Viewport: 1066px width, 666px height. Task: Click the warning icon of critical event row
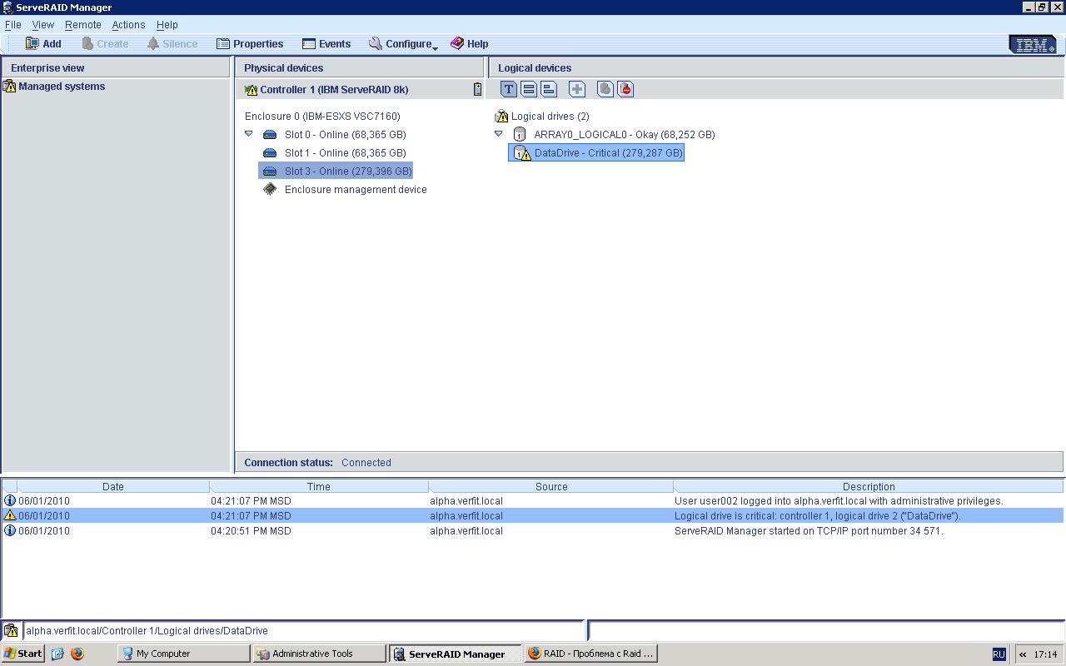[x=10, y=516]
